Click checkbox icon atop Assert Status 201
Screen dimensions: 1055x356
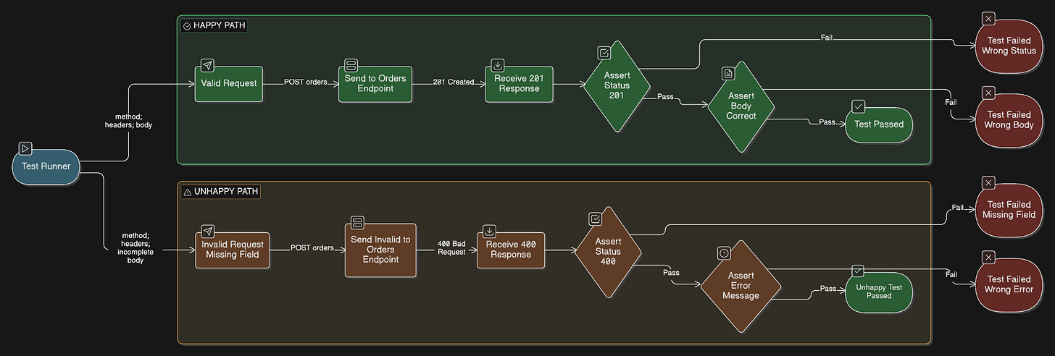click(x=604, y=53)
